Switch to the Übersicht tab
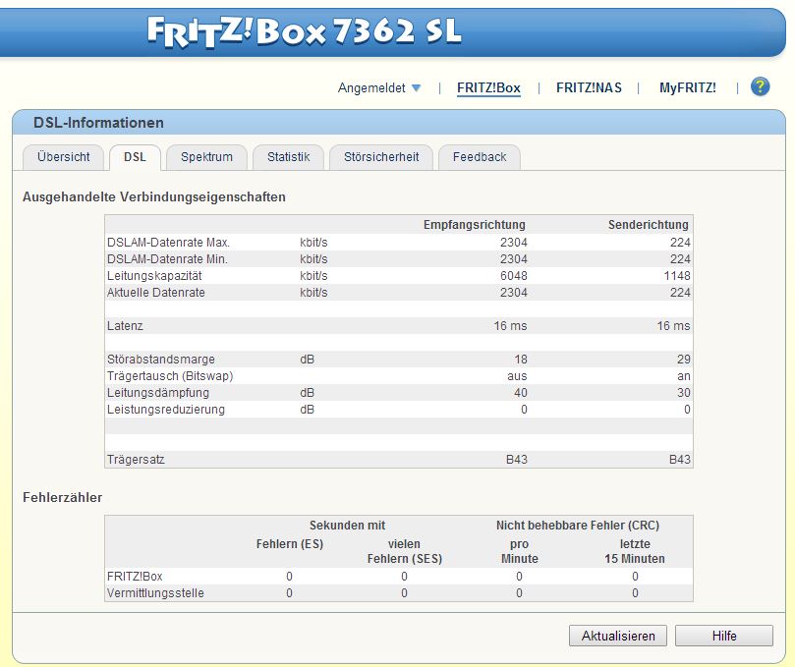The image size is (795, 667). coord(63,157)
